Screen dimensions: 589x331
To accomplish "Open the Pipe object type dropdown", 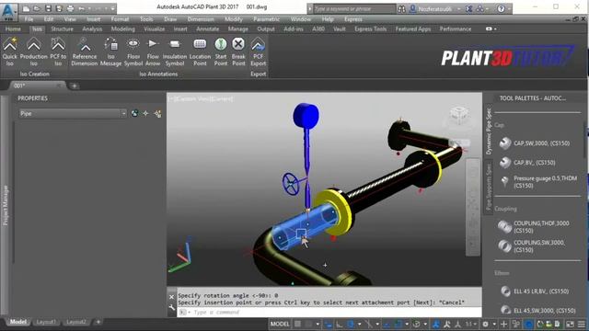I will (x=73, y=113).
